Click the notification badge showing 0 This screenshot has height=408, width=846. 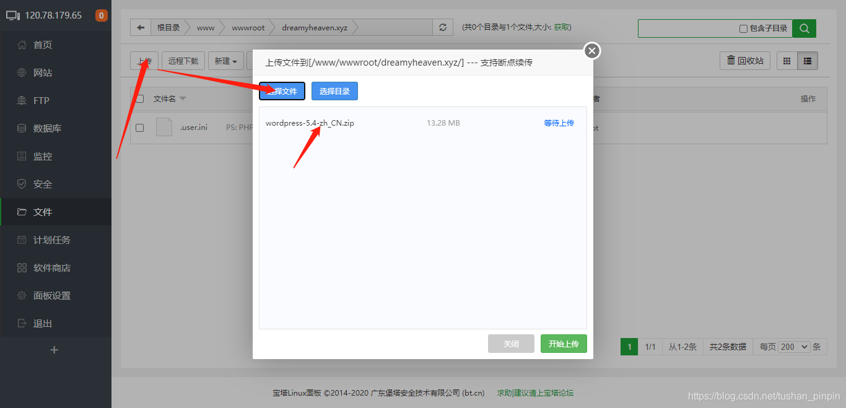tap(102, 15)
